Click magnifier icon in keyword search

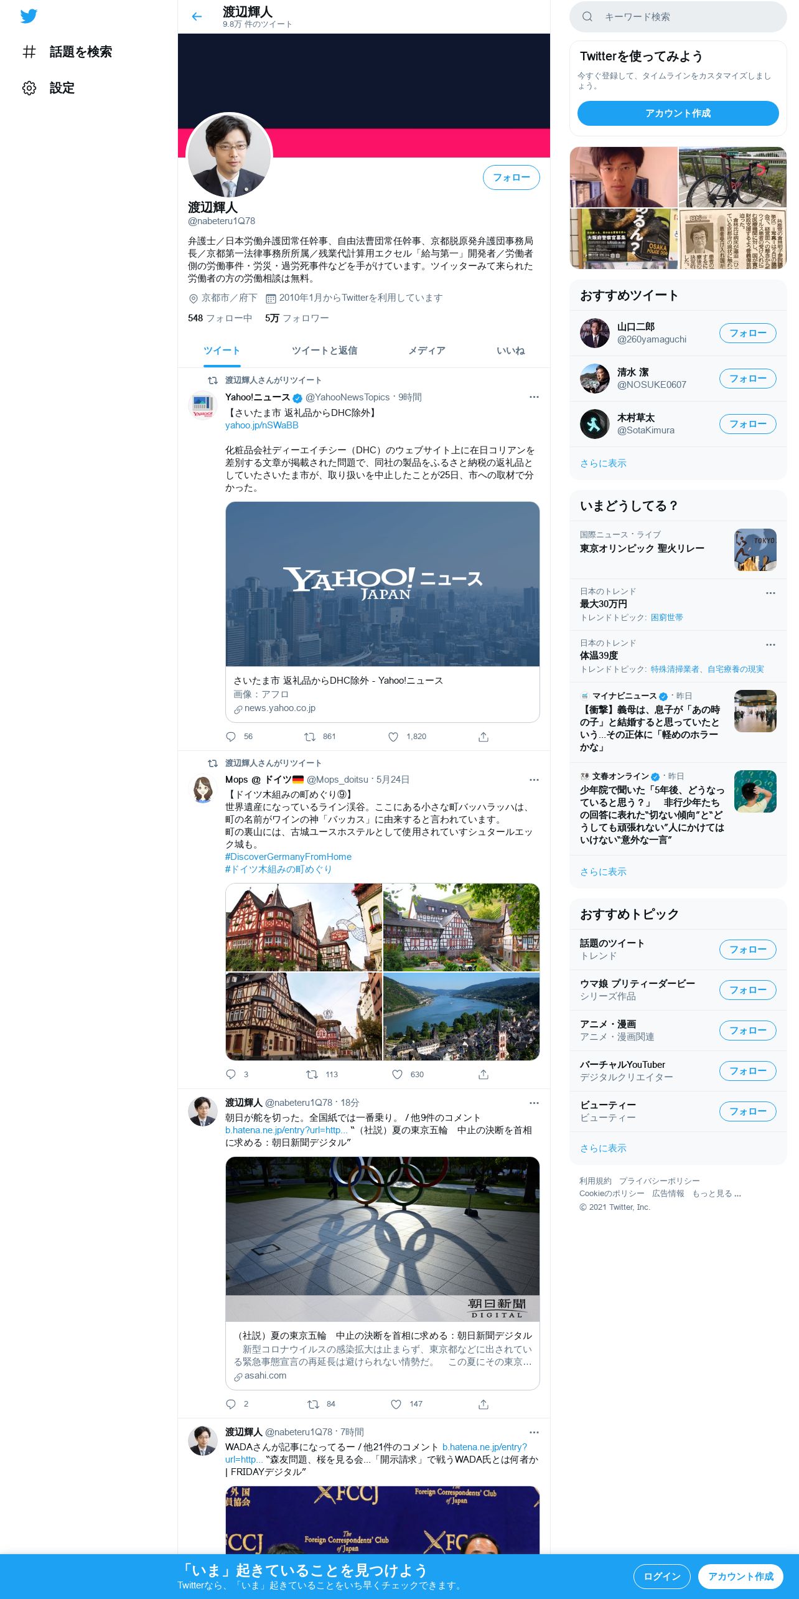(x=587, y=17)
